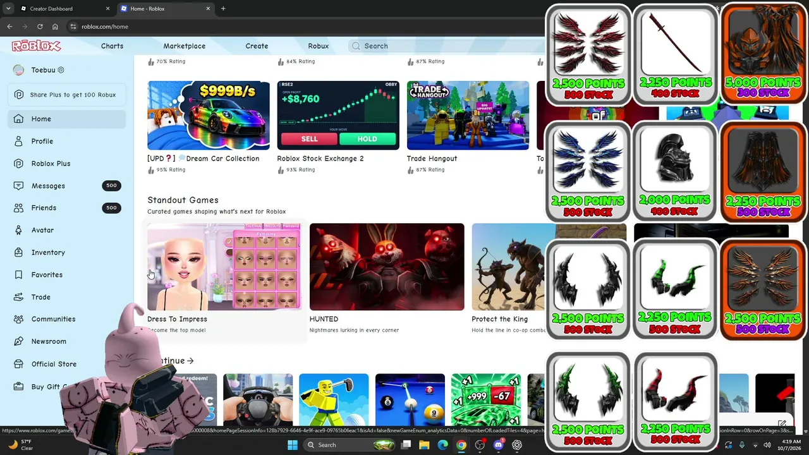Open Inventory using the sidebar lock icon
The width and height of the screenshot is (809, 455).
pos(18,252)
